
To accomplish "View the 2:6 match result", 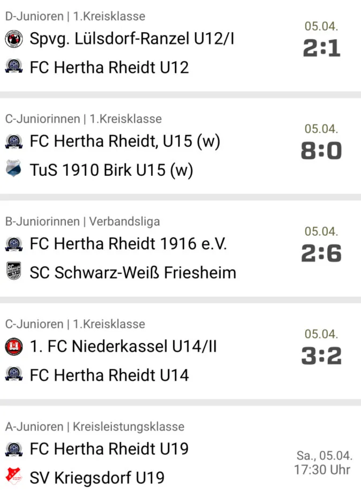I will [x=321, y=253].
